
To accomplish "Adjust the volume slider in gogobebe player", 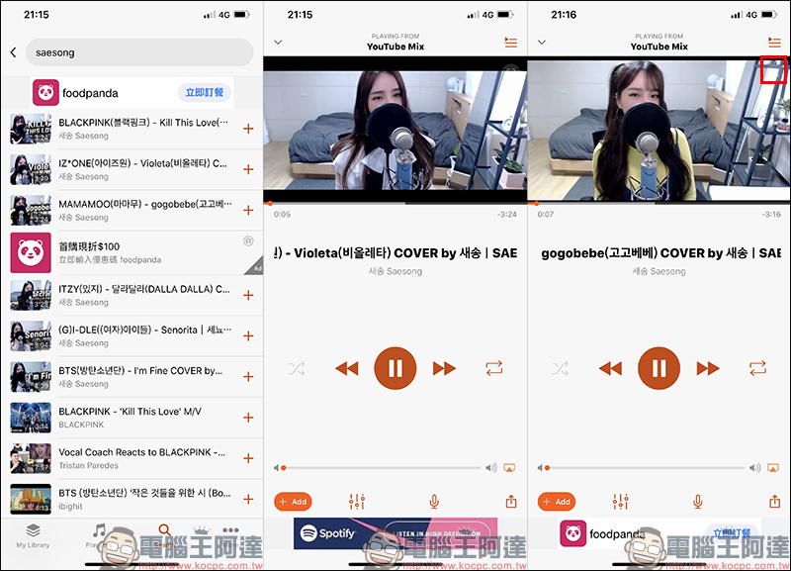I will tap(645, 468).
